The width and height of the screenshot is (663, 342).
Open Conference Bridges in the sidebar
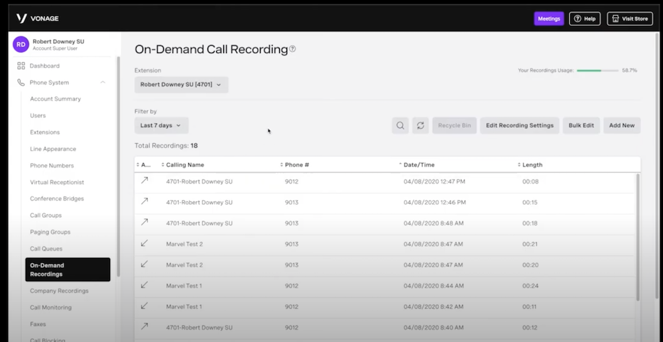tap(56, 199)
